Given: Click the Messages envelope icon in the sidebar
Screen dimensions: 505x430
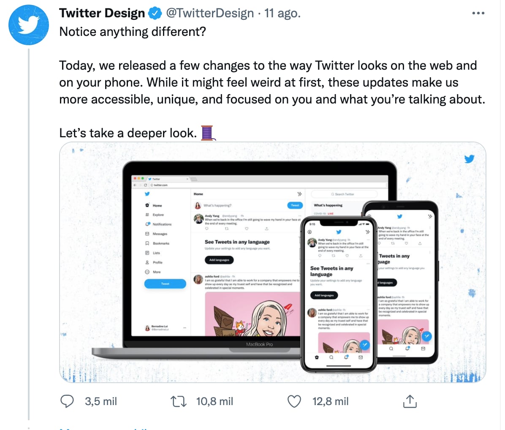Looking at the screenshot, I should [147, 233].
